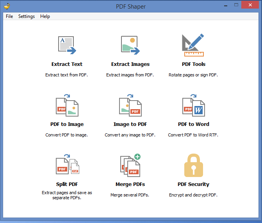Open the Split PDF icon

click(68, 164)
